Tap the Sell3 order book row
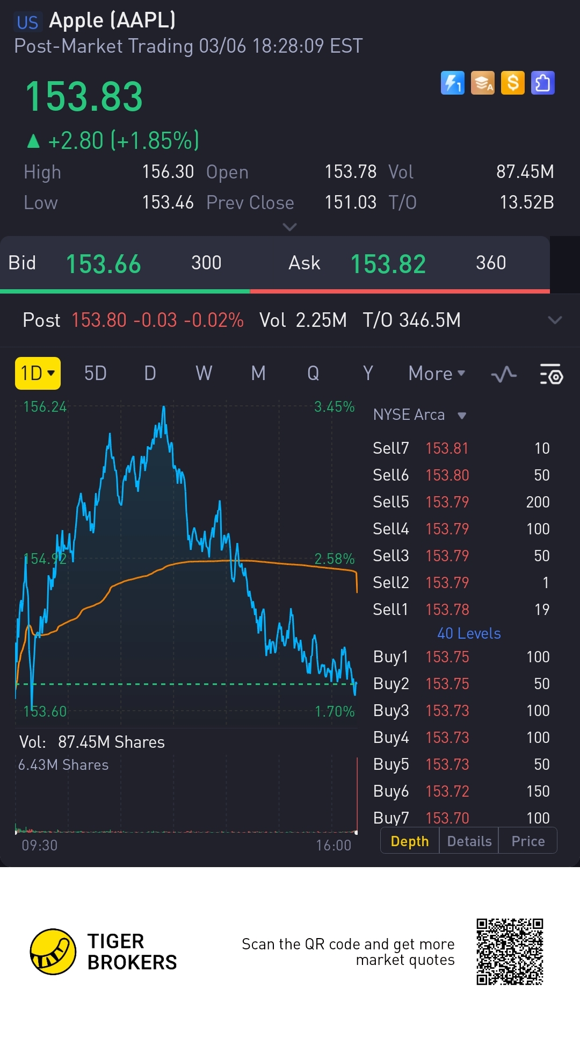Image resolution: width=580 pixels, height=1037 pixels. pyautogui.click(x=461, y=556)
